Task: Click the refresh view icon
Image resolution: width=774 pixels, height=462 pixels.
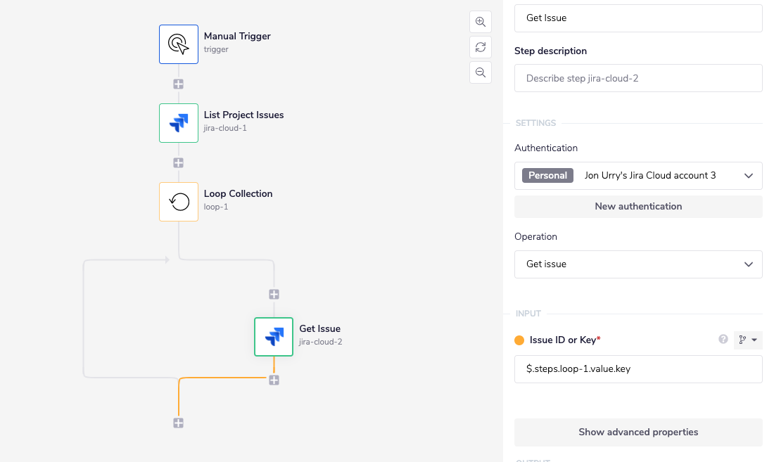Action: [x=481, y=47]
